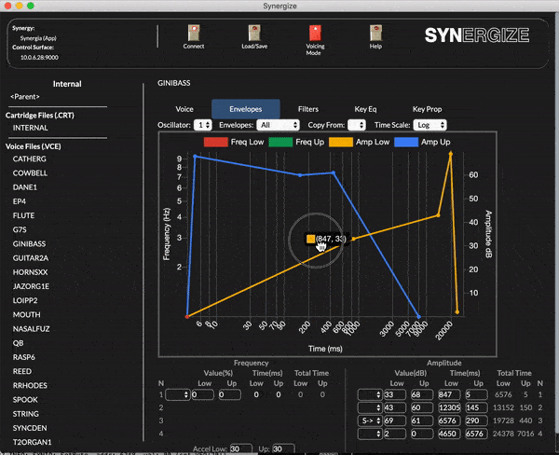This screenshot has height=455, width=559.
Task: Select GINIBASS in the voice list
Action: [29, 243]
